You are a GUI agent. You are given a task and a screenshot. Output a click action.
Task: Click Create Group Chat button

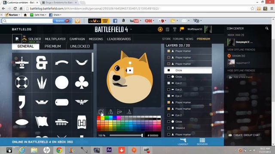244,135
